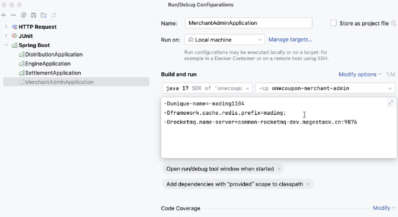Click the Copy Configuration icon

[x=24, y=16]
